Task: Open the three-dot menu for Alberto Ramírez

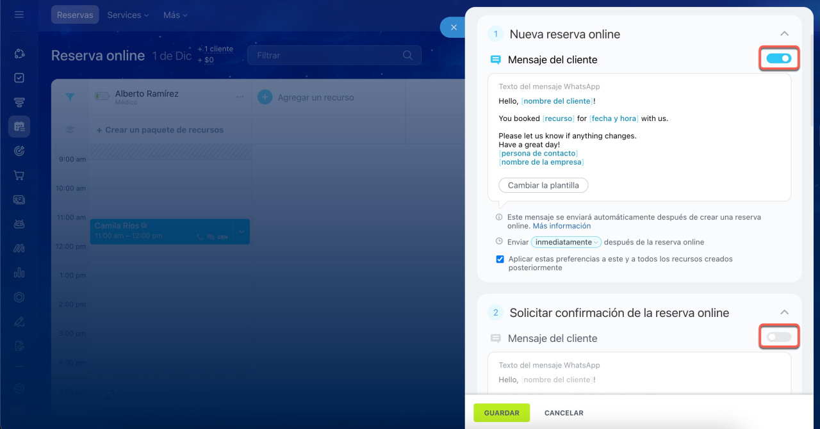Action: (240, 97)
